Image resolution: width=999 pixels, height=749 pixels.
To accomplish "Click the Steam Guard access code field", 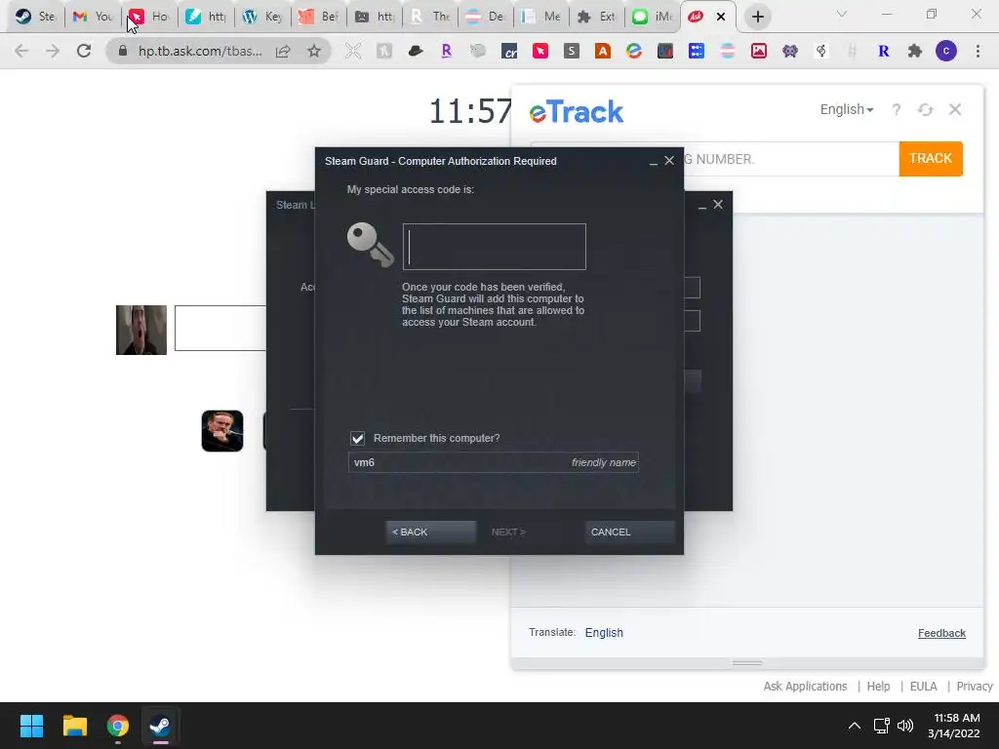I will pyautogui.click(x=495, y=247).
